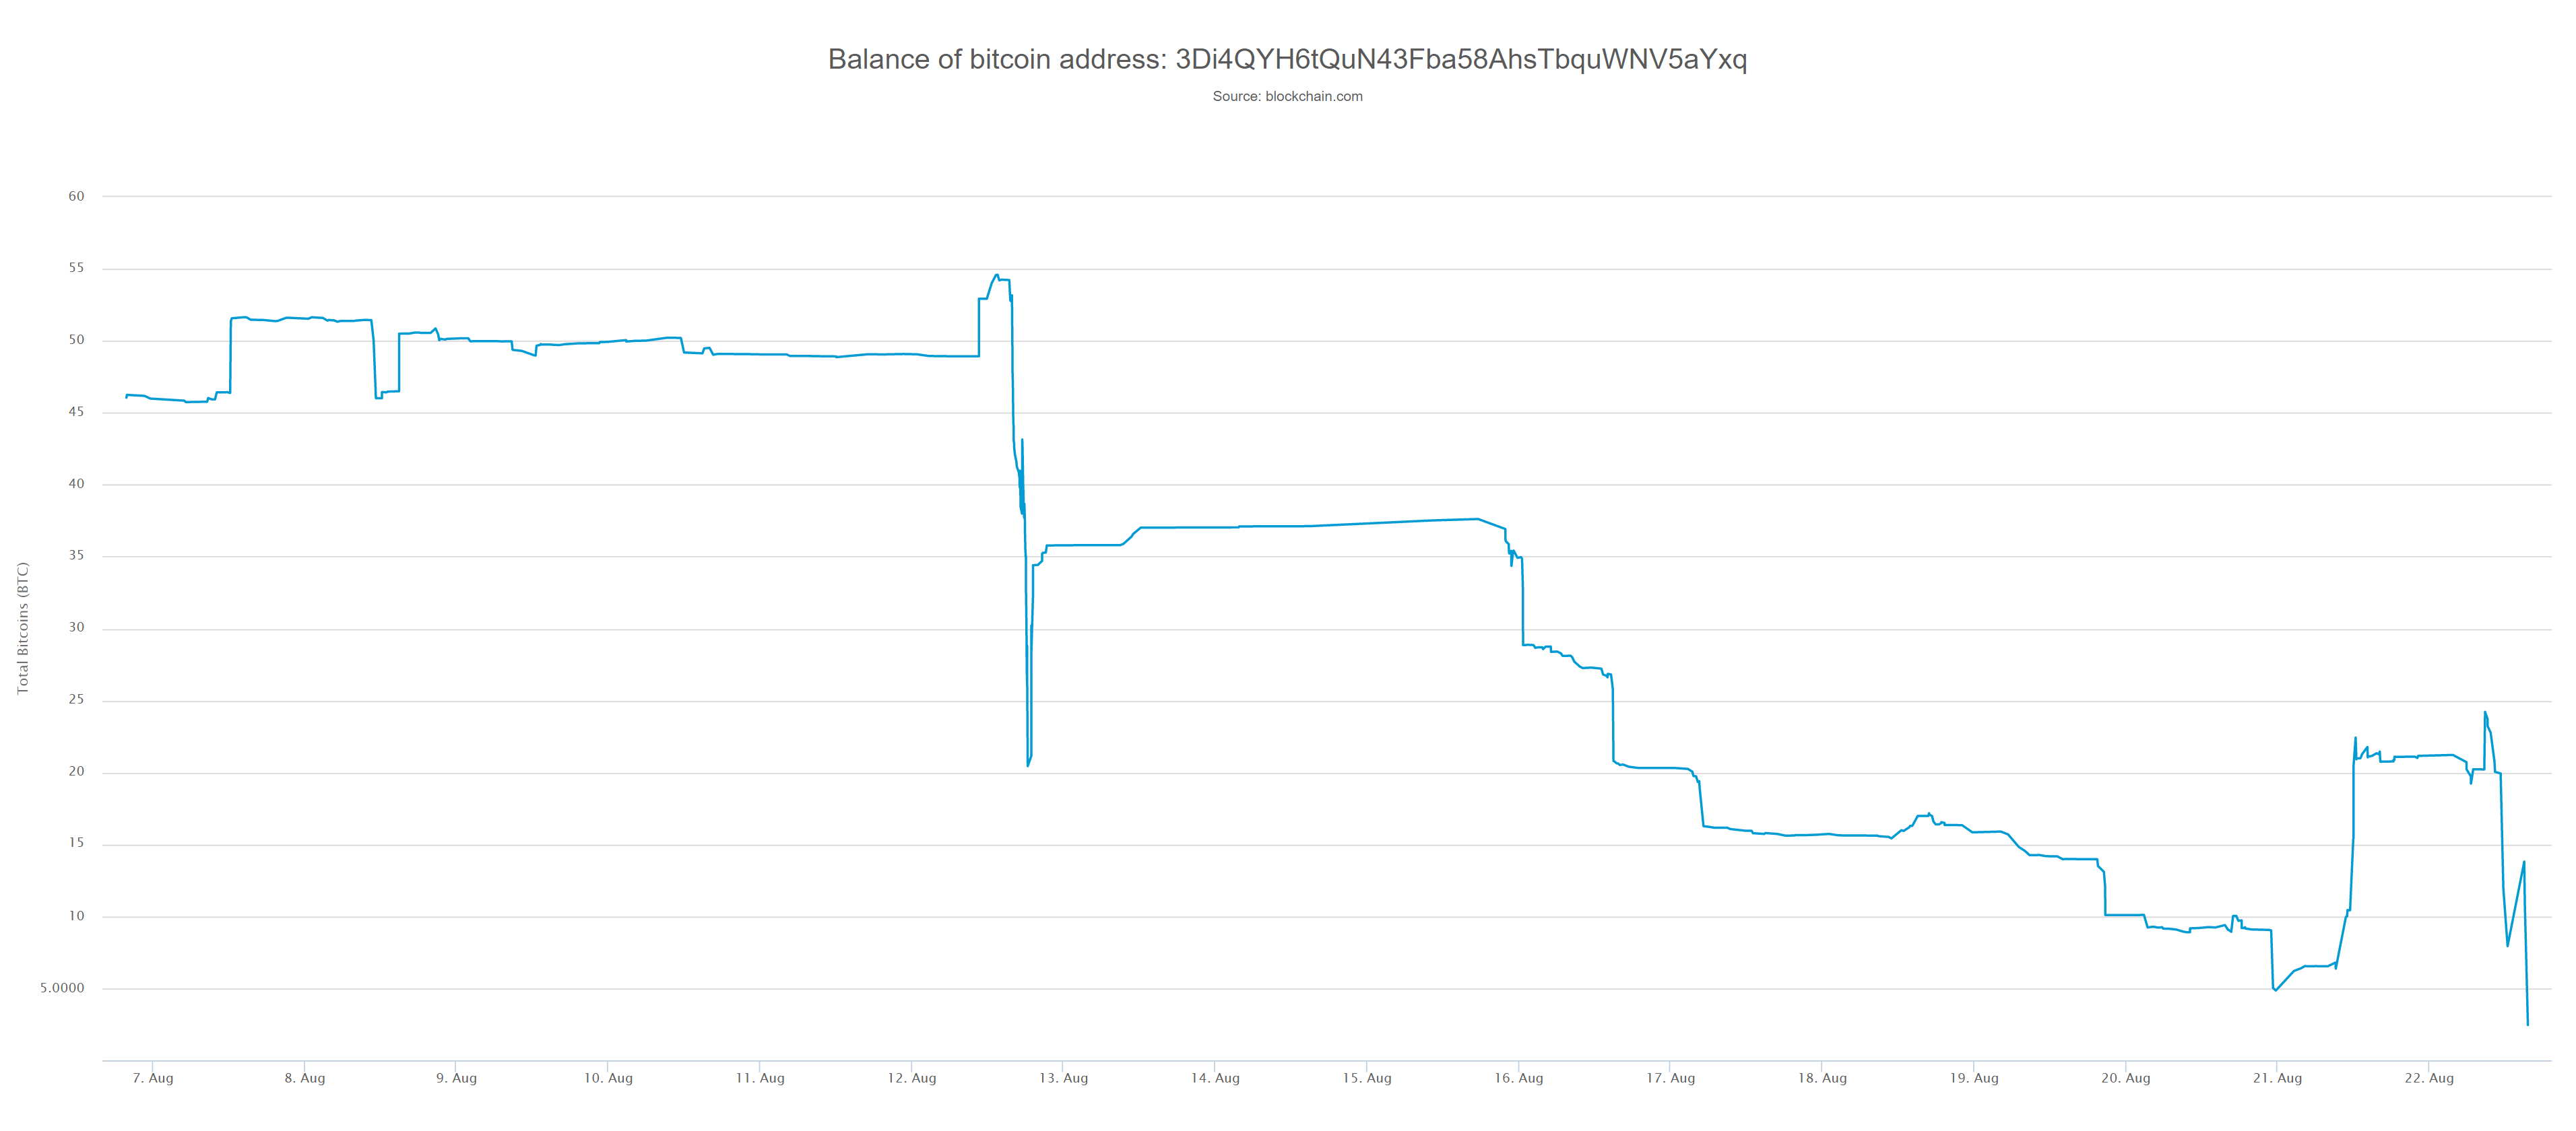Click the final low point at the line's end

2527,1024
